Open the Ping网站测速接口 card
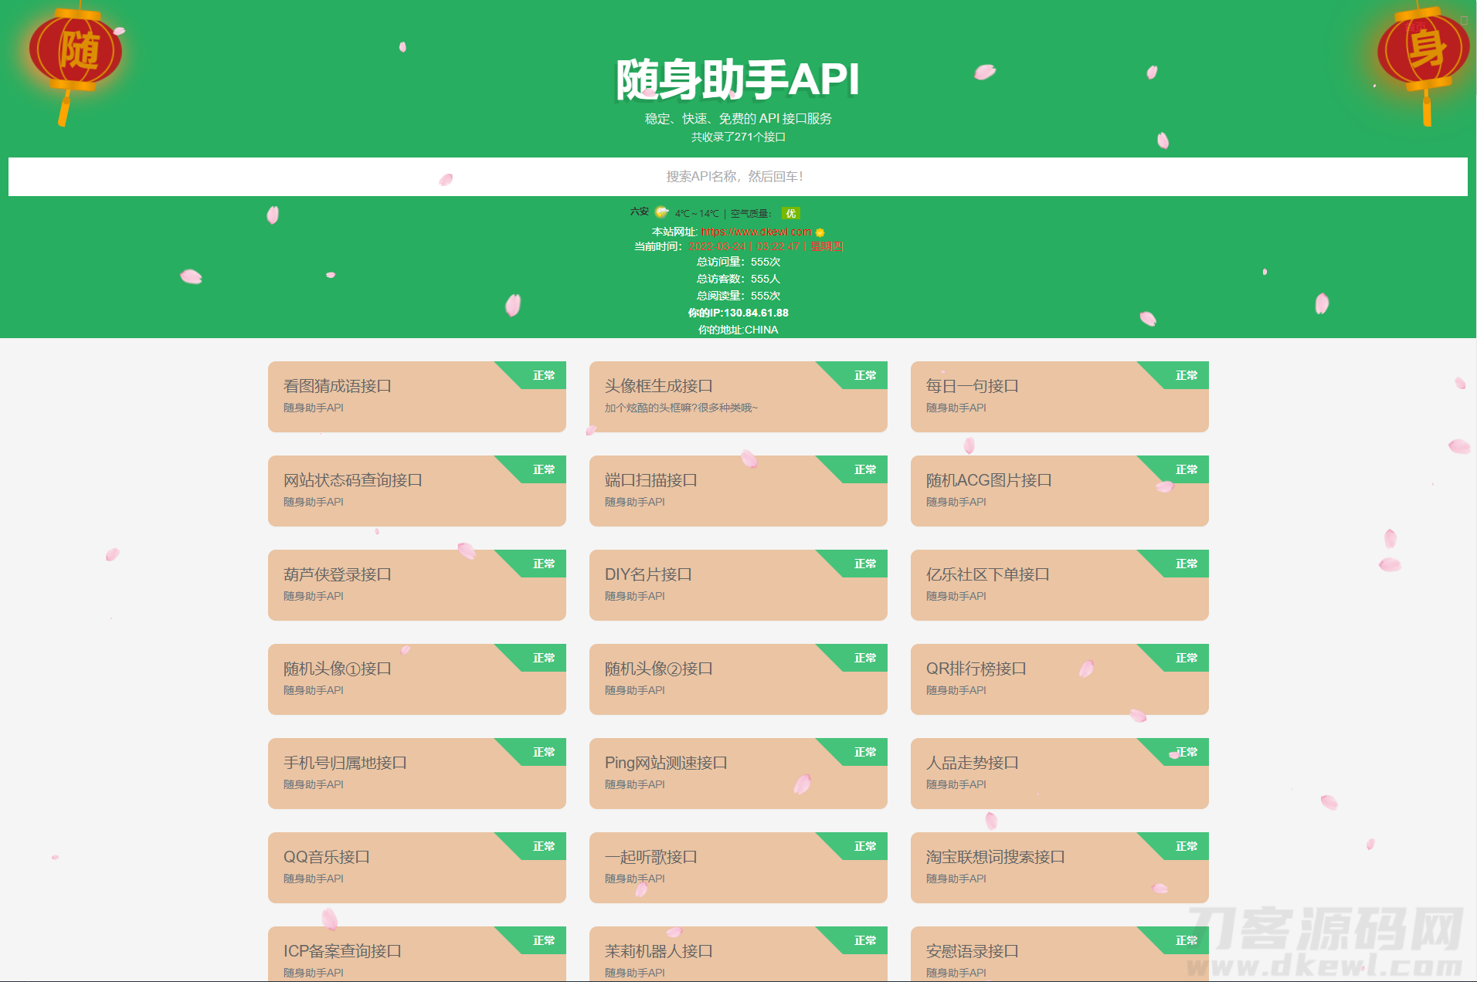 [x=738, y=774]
